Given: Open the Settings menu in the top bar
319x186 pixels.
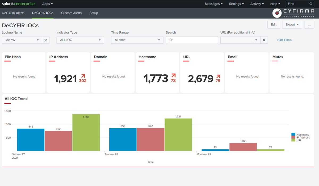Looking at the screenshot, I should click(x=236, y=4).
